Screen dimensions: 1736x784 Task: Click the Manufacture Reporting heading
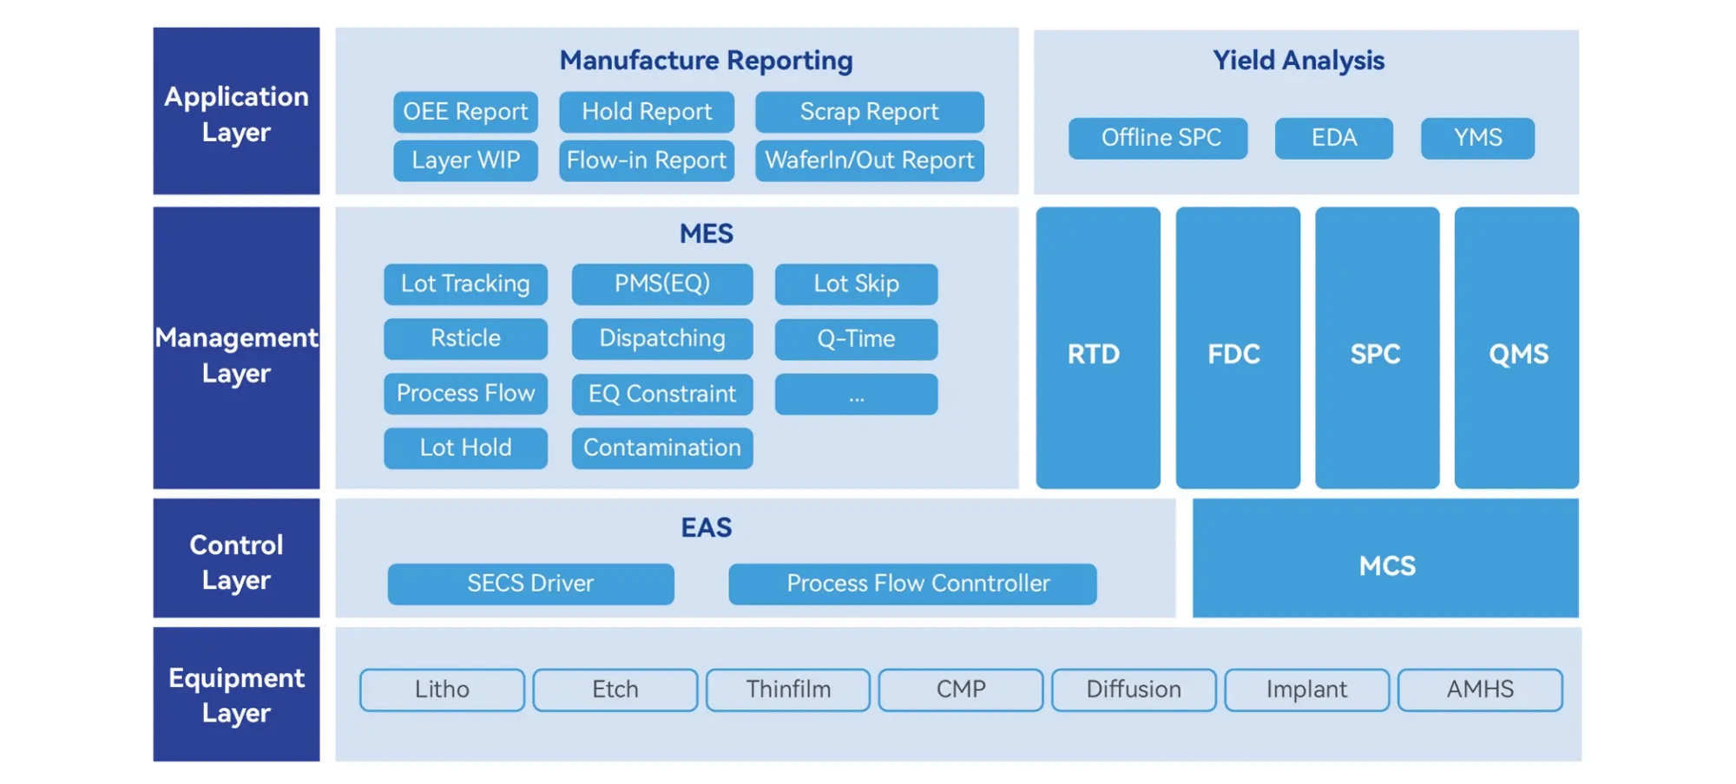pyautogui.click(x=706, y=61)
